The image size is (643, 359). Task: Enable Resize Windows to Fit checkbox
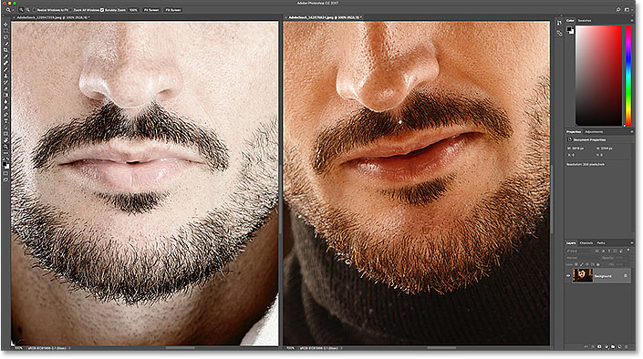point(35,10)
